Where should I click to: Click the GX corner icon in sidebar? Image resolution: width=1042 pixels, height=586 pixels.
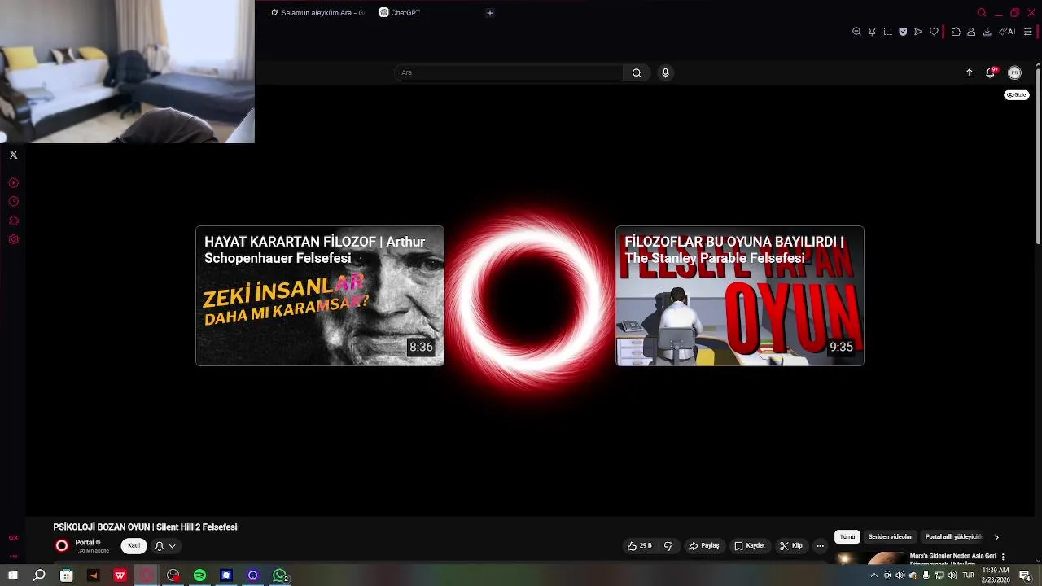point(13,538)
